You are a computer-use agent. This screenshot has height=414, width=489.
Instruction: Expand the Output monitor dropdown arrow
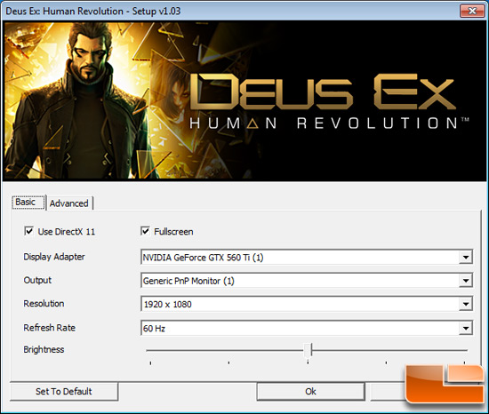[x=466, y=281]
